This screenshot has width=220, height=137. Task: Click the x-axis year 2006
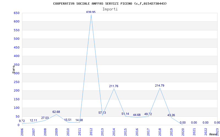(22, 132)
